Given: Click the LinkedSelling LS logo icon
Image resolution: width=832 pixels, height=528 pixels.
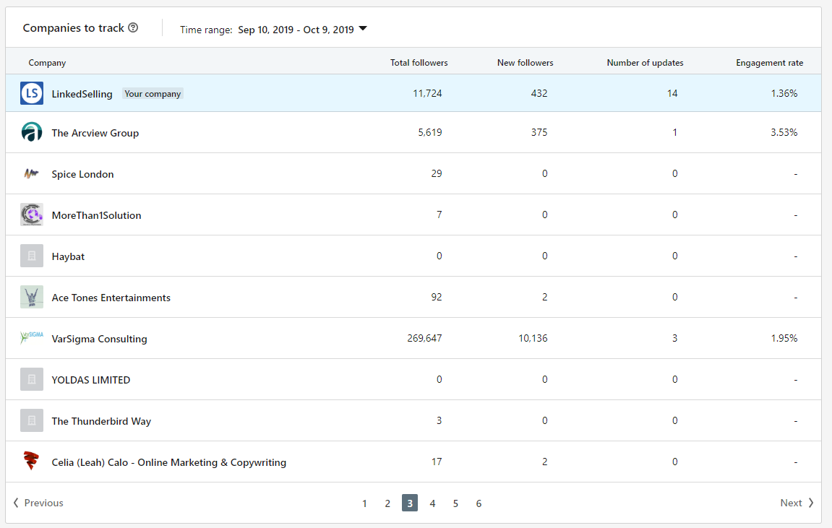Looking at the screenshot, I should (32, 93).
